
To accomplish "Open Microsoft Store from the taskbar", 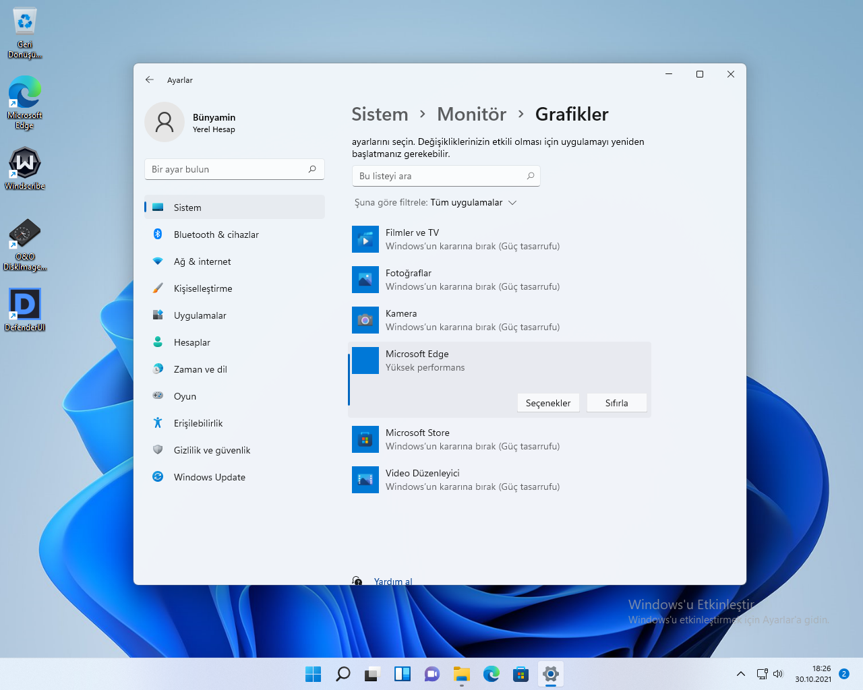I will 521,674.
